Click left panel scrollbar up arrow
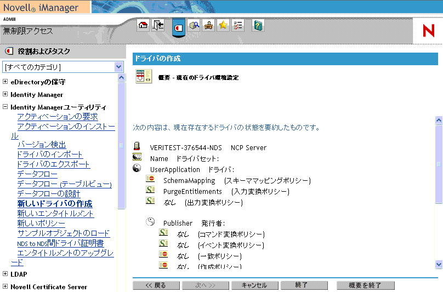The width and height of the screenshot is (443, 292). (121, 78)
